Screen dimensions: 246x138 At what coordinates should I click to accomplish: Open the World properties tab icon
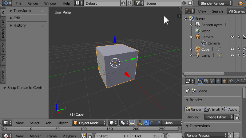pyautogui.click(x=218, y=81)
